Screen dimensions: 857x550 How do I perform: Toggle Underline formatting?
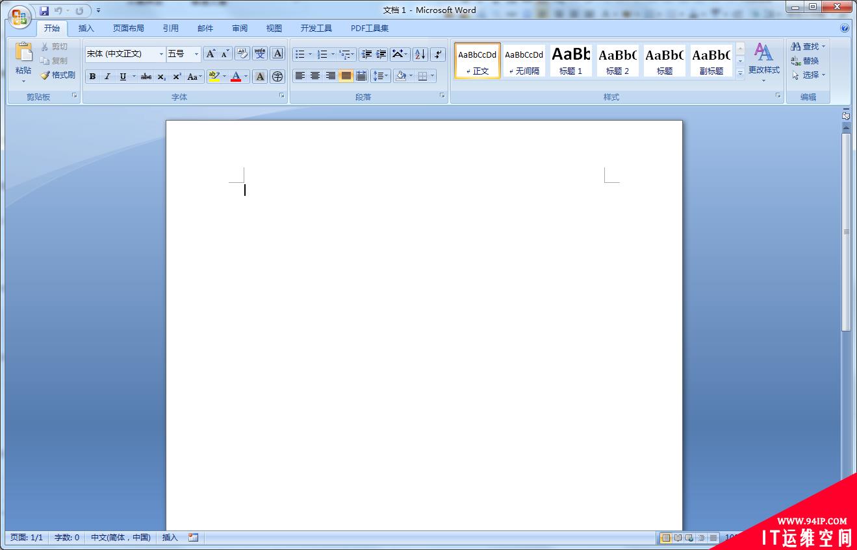(x=123, y=77)
